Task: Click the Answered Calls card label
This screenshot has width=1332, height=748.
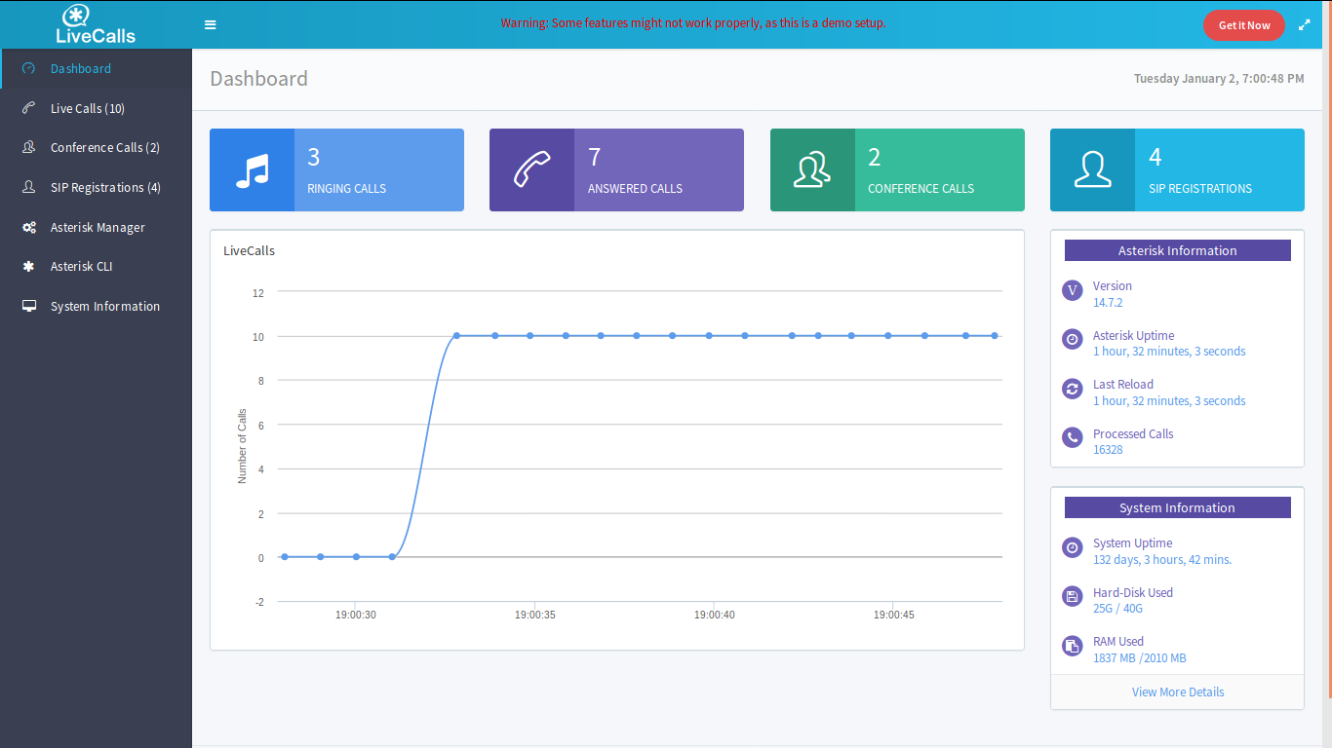Action: pyautogui.click(x=635, y=188)
